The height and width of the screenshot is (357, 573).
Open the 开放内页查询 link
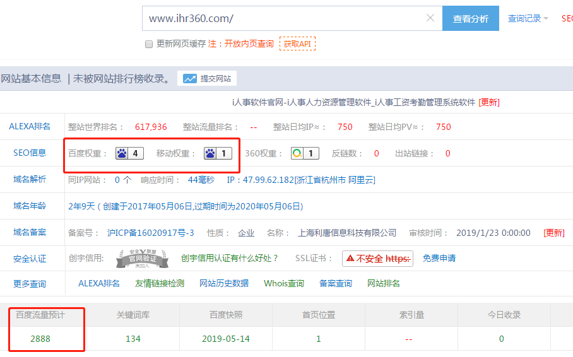[x=249, y=44]
